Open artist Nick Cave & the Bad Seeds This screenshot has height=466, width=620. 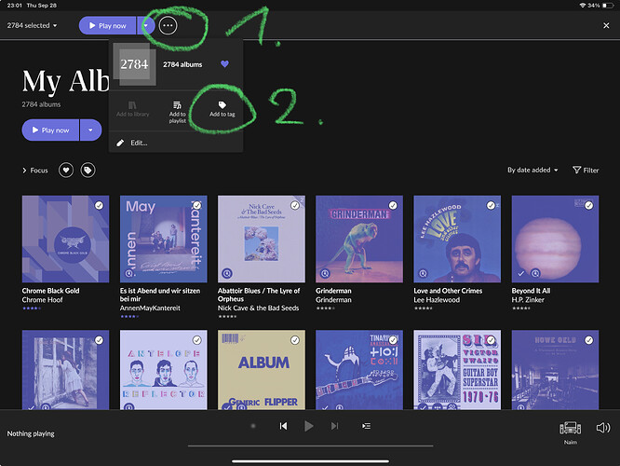tap(258, 308)
